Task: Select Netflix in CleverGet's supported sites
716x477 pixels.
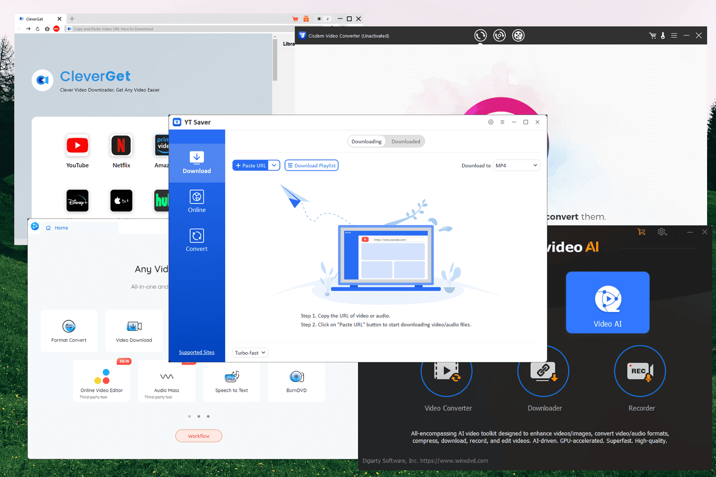Action: 121,145
